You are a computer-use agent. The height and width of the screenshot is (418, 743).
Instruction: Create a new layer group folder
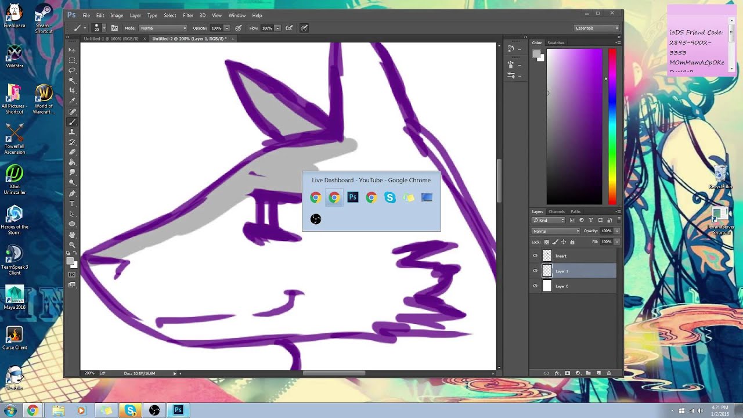(x=588, y=373)
